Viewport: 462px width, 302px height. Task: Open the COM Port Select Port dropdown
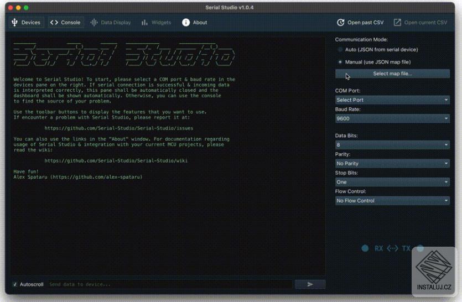(392, 100)
